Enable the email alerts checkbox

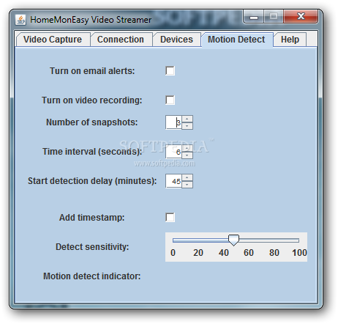[170, 71]
